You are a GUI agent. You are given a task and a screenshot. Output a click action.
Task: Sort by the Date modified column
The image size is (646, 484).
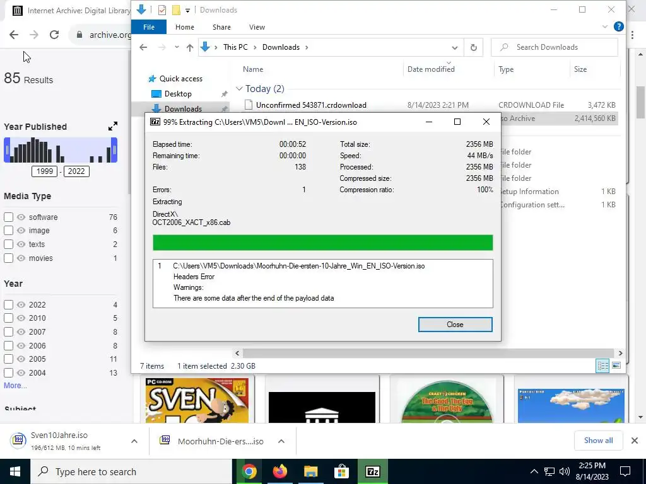tap(431, 69)
